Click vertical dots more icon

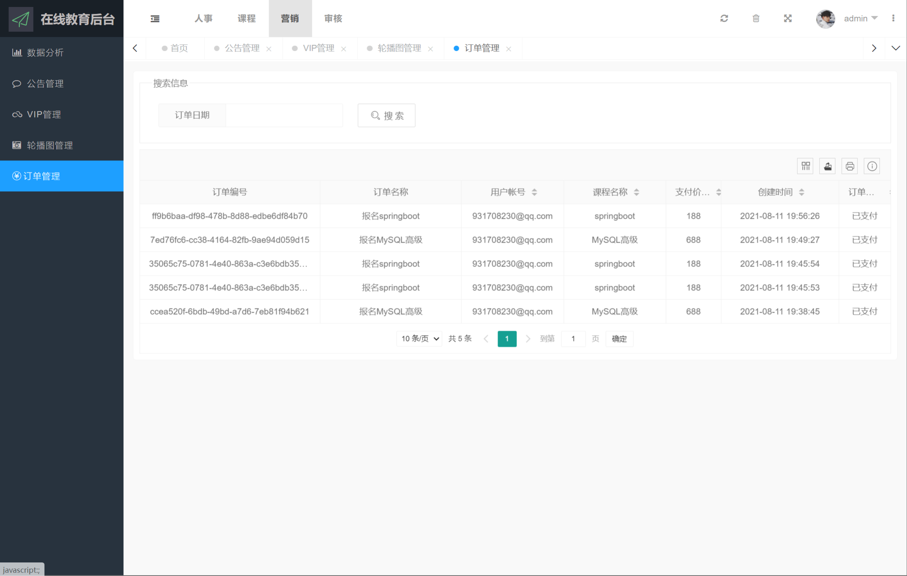pyautogui.click(x=893, y=19)
